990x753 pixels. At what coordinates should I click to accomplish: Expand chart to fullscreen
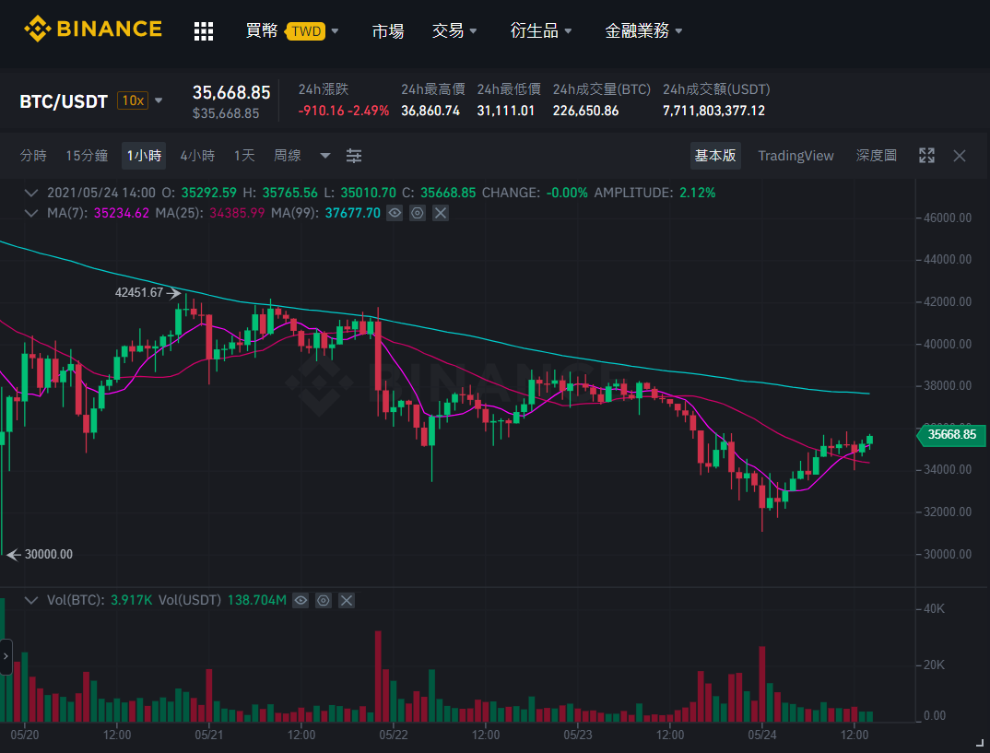pos(926,155)
